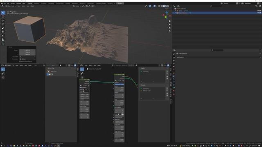Click the Cube.instances row in Outliner

point(217,13)
